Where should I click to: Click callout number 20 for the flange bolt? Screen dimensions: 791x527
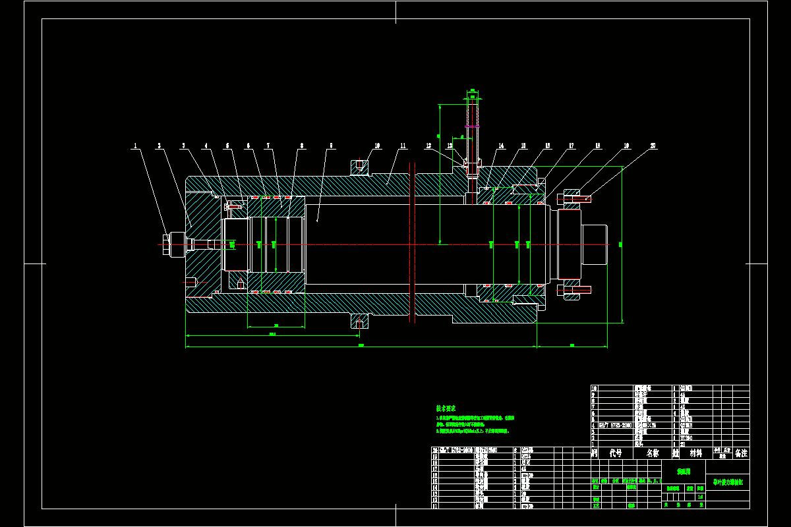(x=653, y=145)
